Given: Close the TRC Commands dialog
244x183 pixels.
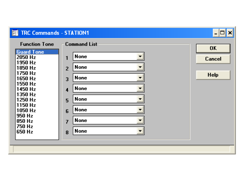Looking at the screenshot, I should click(x=230, y=33).
